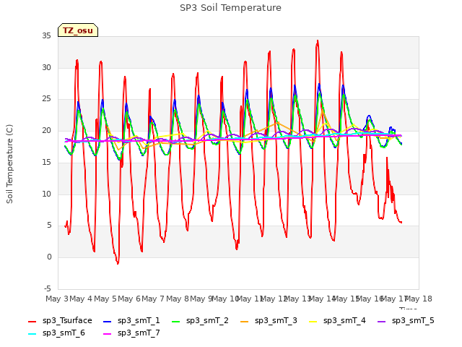Click the May 4 x-axis tick label
Viewport: 462px width, 347px height.
coord(81,299)
